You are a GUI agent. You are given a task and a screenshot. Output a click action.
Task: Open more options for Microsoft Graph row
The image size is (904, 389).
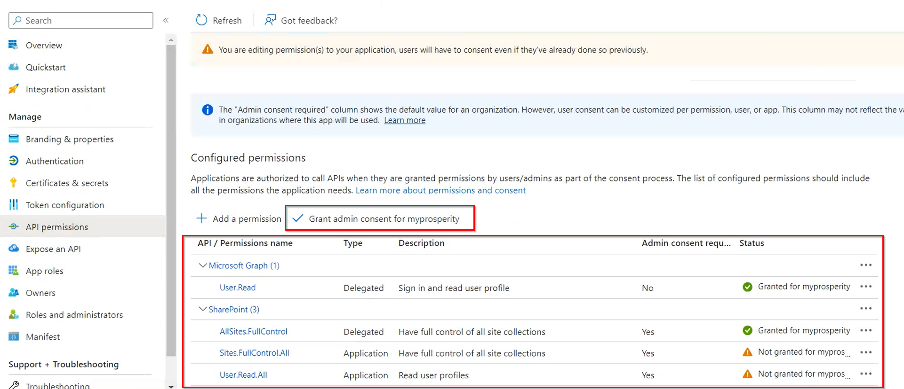tap(866, 265)
